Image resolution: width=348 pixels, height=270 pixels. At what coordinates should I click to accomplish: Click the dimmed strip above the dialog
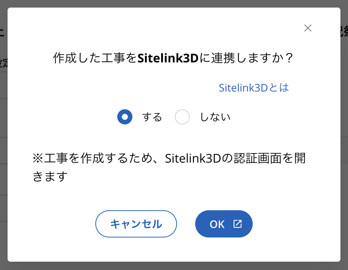pyautogui.click(x=174, y=3)
